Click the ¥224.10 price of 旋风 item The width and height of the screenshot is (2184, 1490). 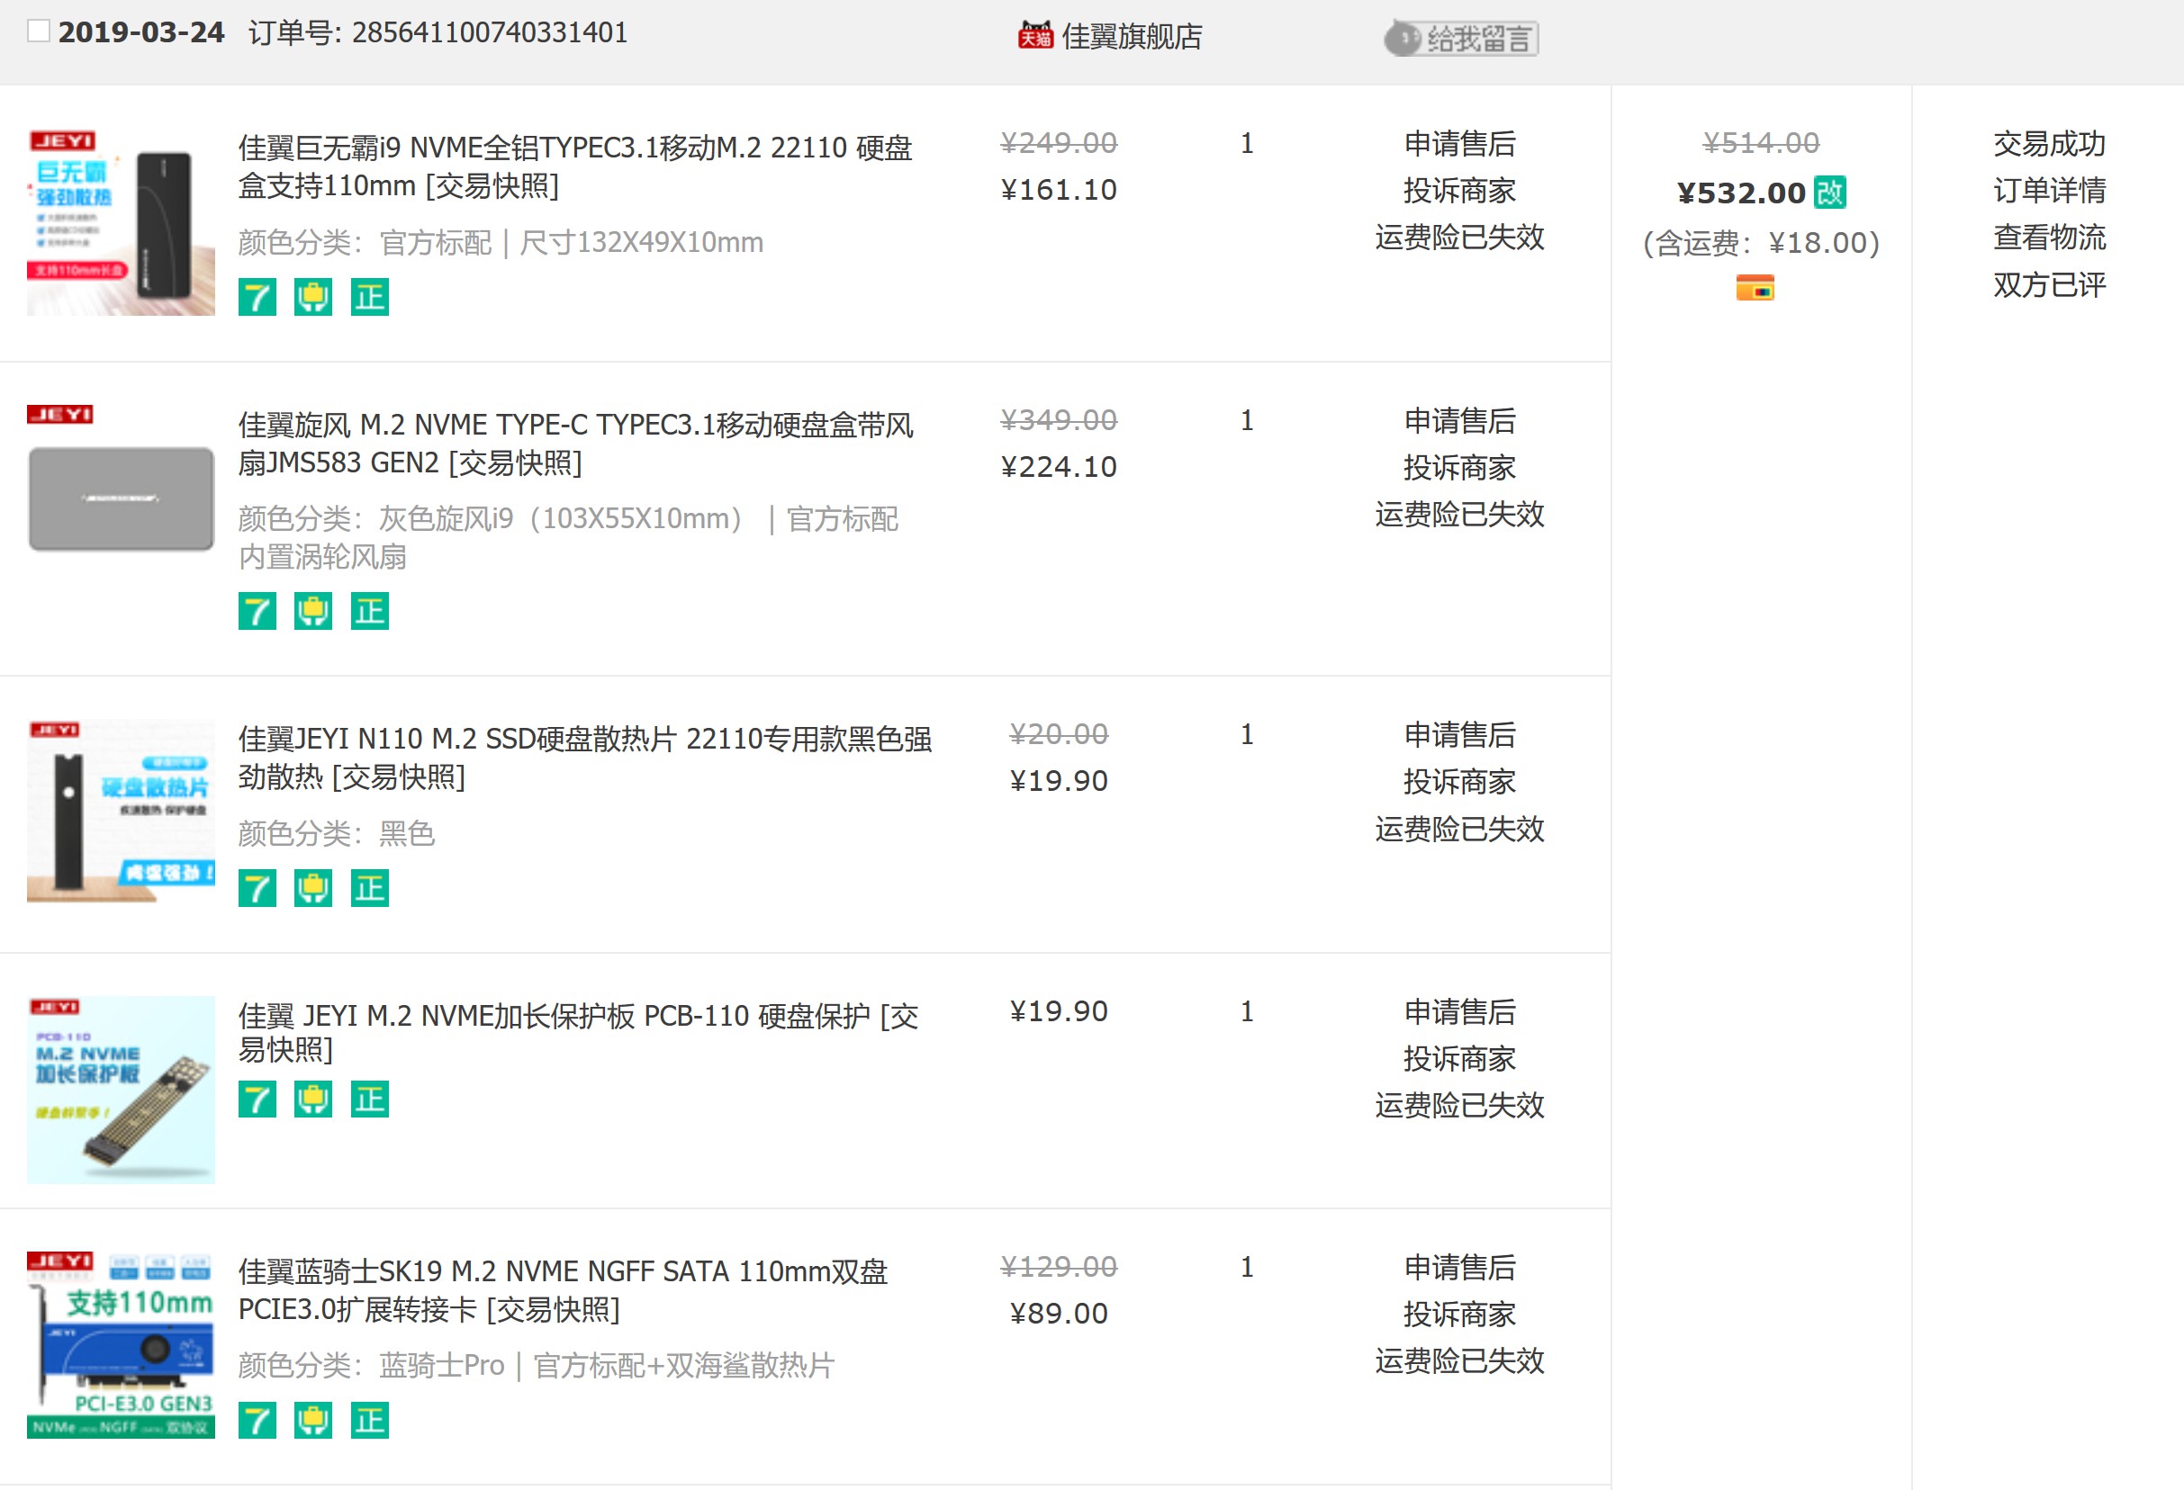[1059, 468]
